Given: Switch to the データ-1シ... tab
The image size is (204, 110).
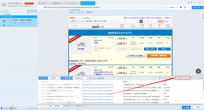Looking at the screenshot, I should click(73, 3).
